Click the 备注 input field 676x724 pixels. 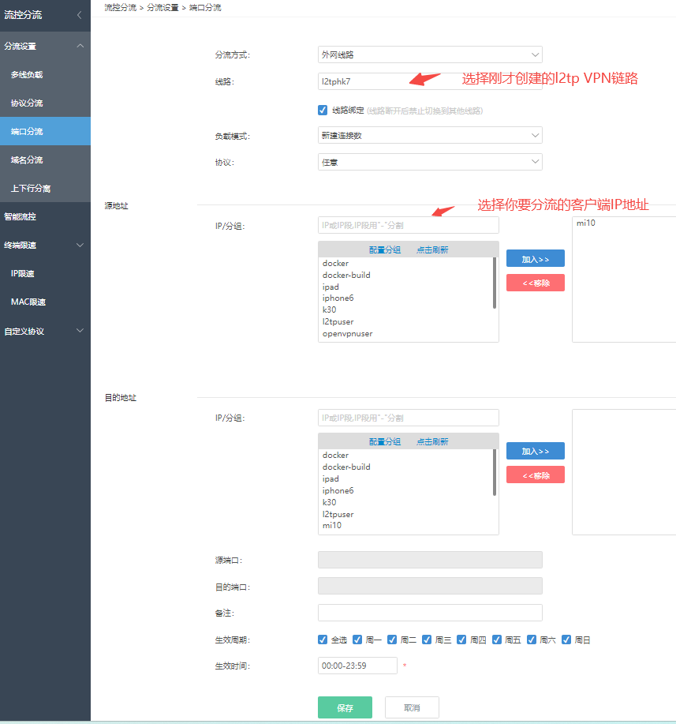pyautogui.click(x=429, y=613)
